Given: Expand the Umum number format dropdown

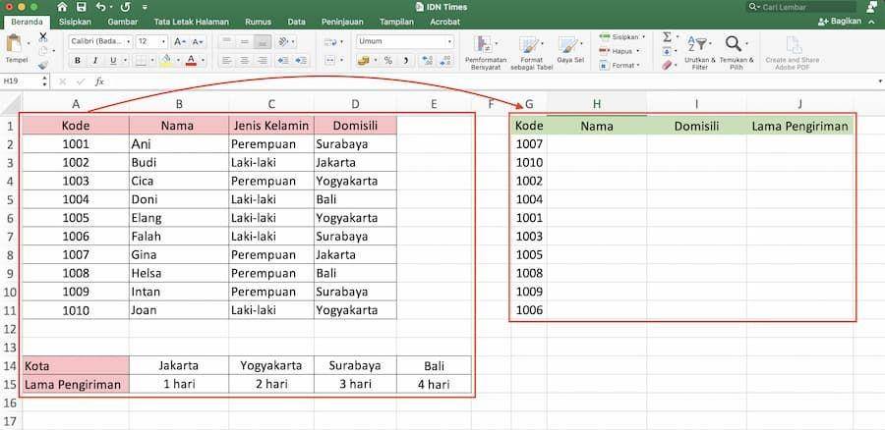Looking at the screenshot, I should (405, 41).
